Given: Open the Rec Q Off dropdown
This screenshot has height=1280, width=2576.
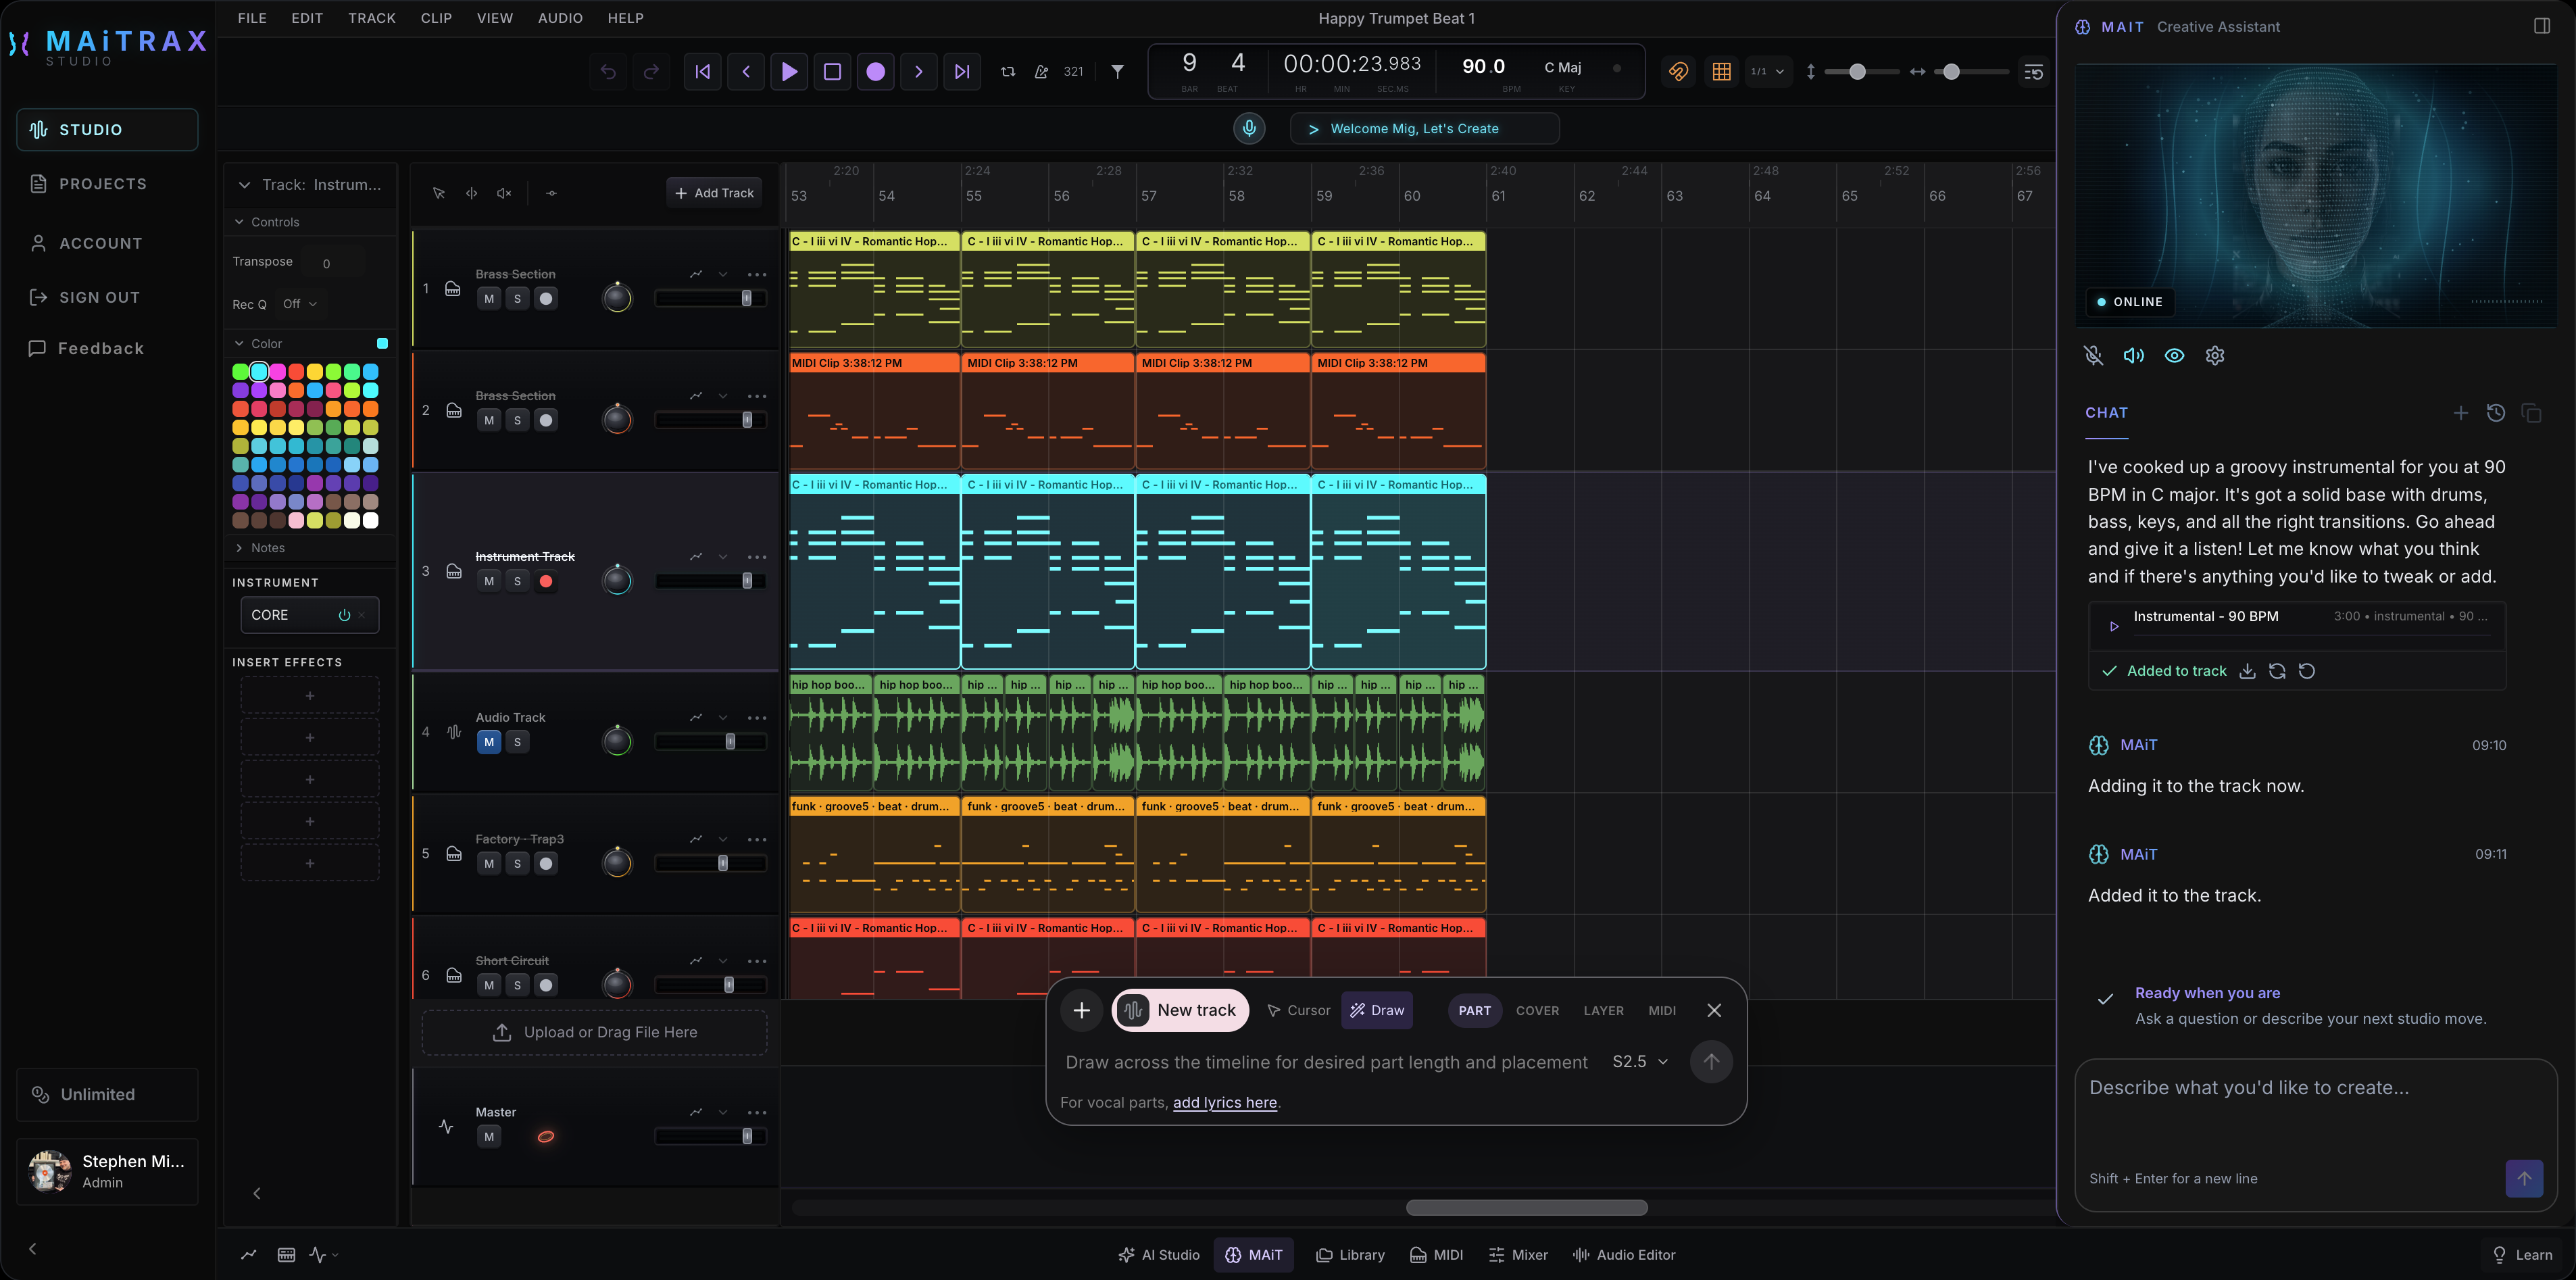Looking at the screenshot, I should pos(299,304).
